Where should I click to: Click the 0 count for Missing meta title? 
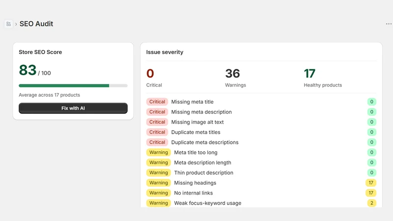[372, 102]
